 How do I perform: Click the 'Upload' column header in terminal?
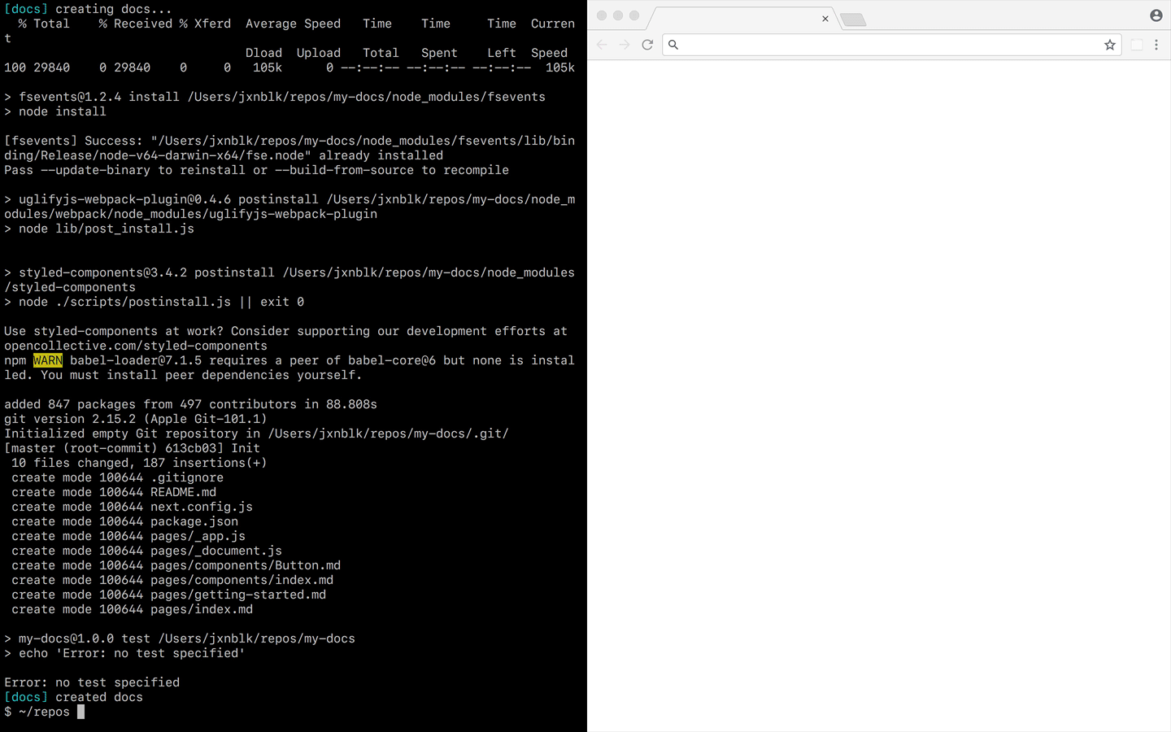pyautogui.click(x=319, y=53)
